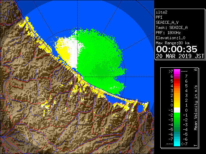Viewport: 206px width, 154px height.
Task: Click the 00:00:35 timestamp
Action: coord(177,49)
